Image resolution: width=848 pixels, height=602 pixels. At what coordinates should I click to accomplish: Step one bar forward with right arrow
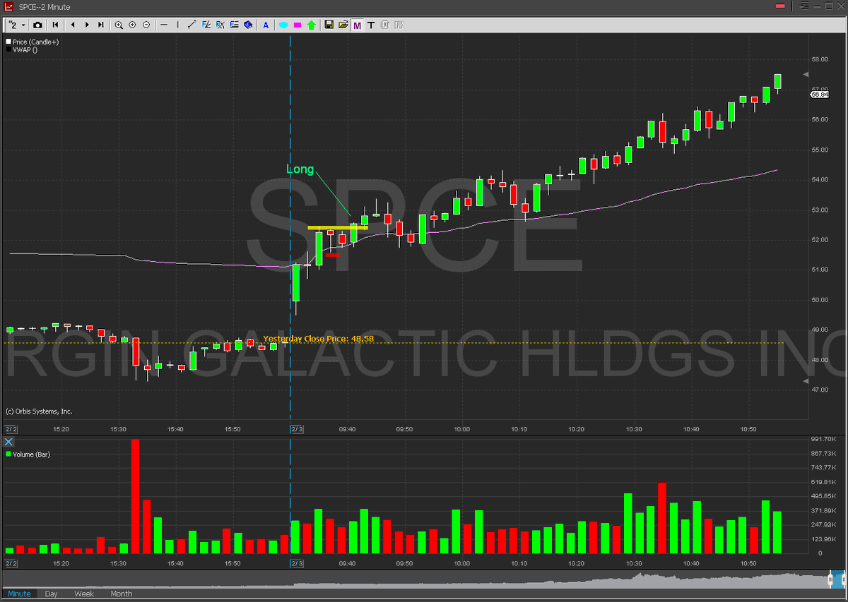coord(87,25)
